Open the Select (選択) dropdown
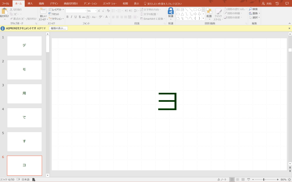 pyautogui.click(x=254, y=17)
